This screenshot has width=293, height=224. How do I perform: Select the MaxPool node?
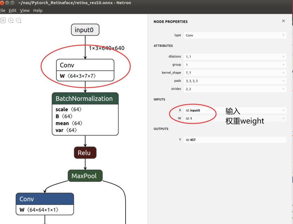click(85, 176)
